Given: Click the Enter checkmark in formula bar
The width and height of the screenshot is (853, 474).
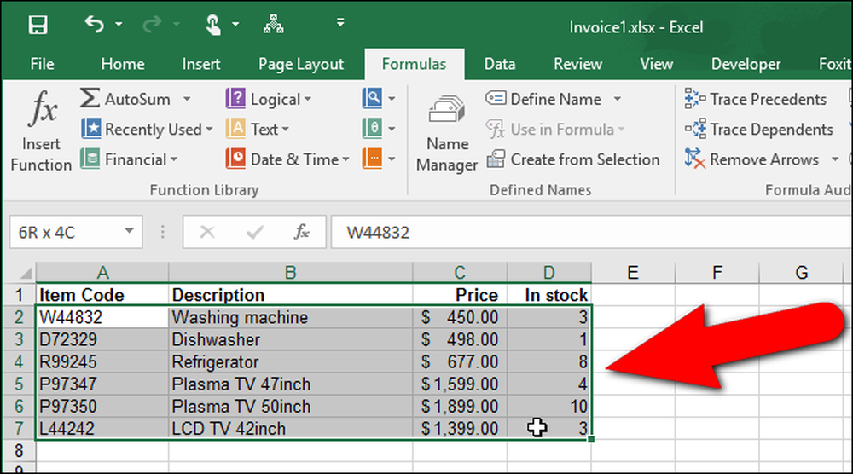Looking at the screenshot, I should [254, 233].
